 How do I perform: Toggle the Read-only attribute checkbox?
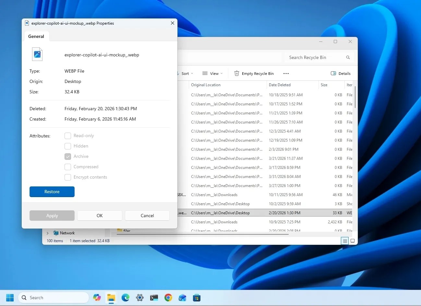point(68,136)
